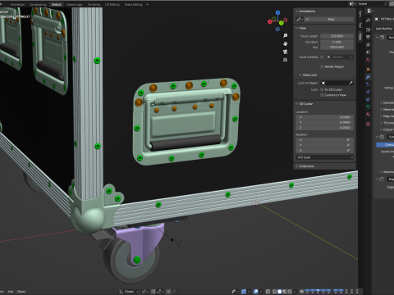Click the eyedropper next to Lock to Object

coord(350,83)
